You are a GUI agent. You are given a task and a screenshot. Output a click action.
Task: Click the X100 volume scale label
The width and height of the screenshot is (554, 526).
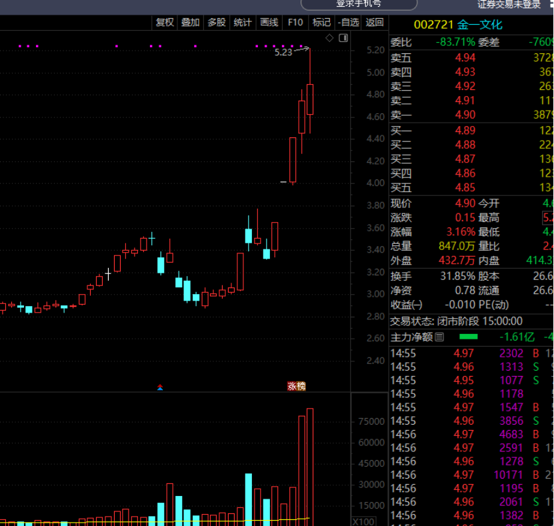[364, 522]
